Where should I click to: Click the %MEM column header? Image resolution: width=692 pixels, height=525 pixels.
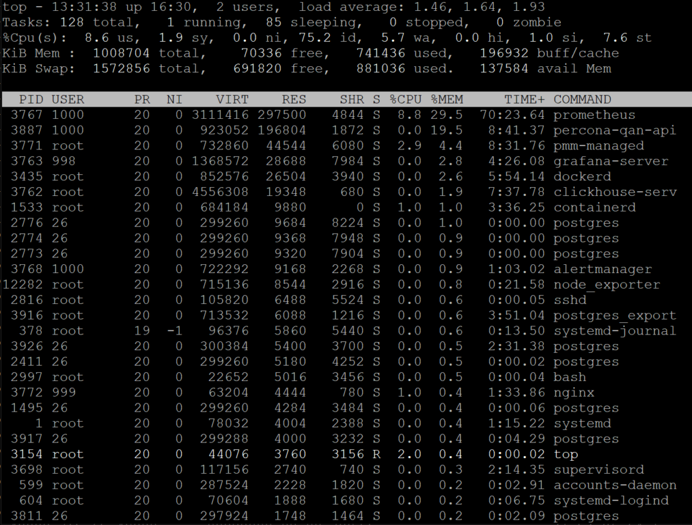click(x=447, y=99)
